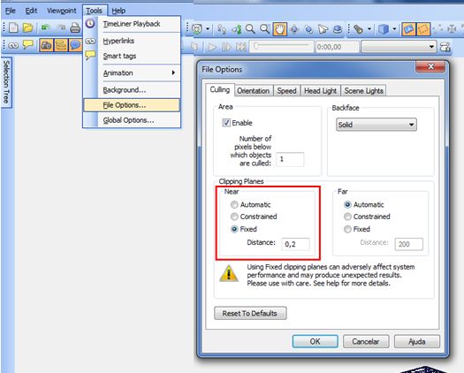Screen dimensions: 464x373
Task: Toggle the Area Enable checkbox
Action: tap(226, 123)
